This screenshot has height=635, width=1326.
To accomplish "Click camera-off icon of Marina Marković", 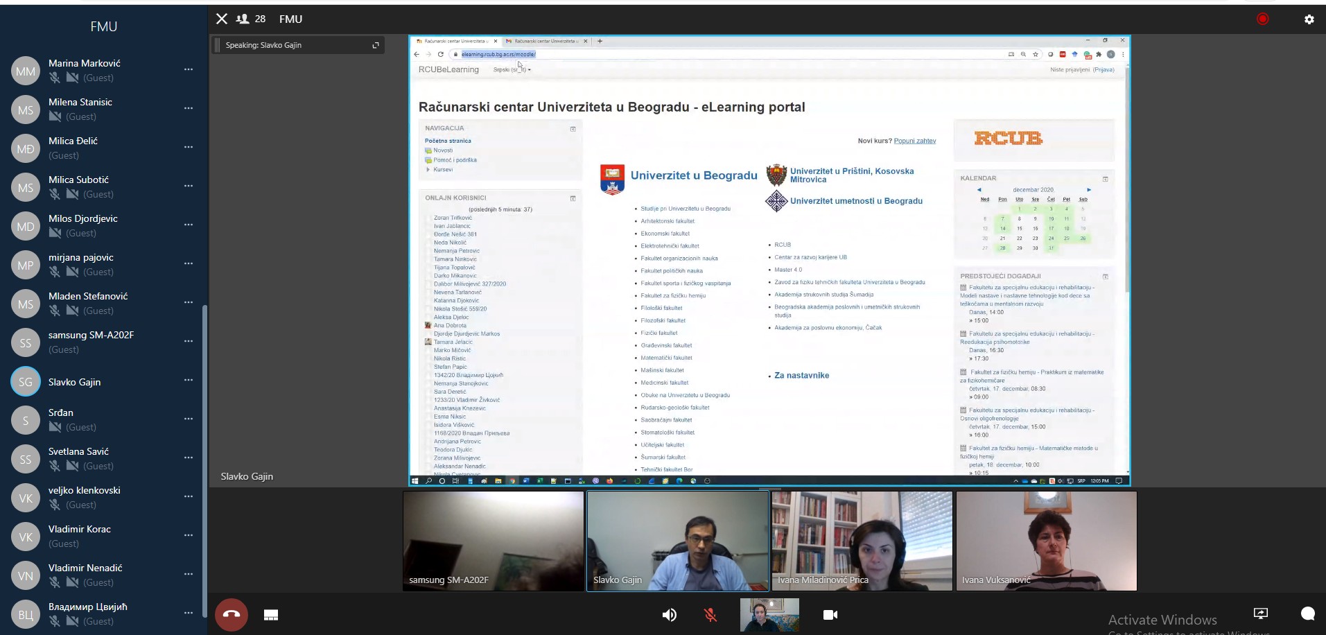I will pos(72,78).
